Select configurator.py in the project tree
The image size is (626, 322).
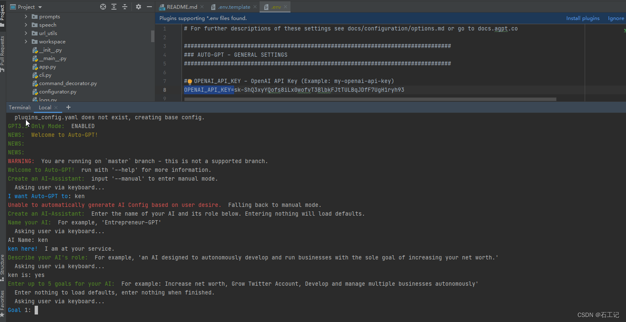pyautogui.click(x=58, y=92)
